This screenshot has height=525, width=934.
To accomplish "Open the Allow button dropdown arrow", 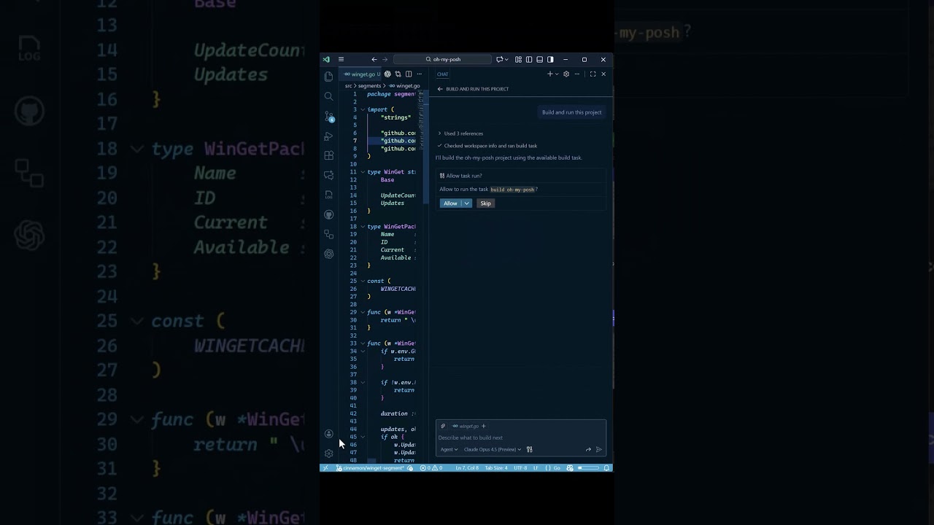I will tap(466, 203).
